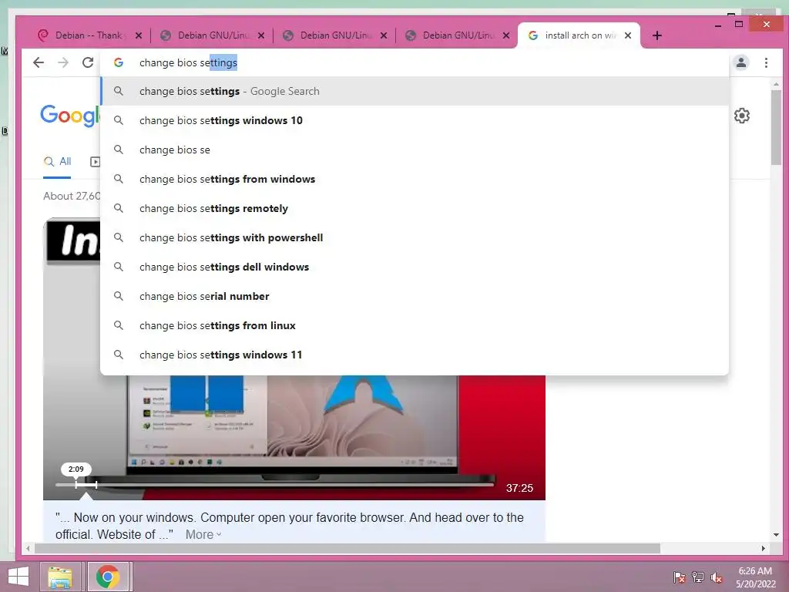789x592 pixels.
Task: Close the 'Debian -- Thank' tab
Action: [x=139, y=35]
